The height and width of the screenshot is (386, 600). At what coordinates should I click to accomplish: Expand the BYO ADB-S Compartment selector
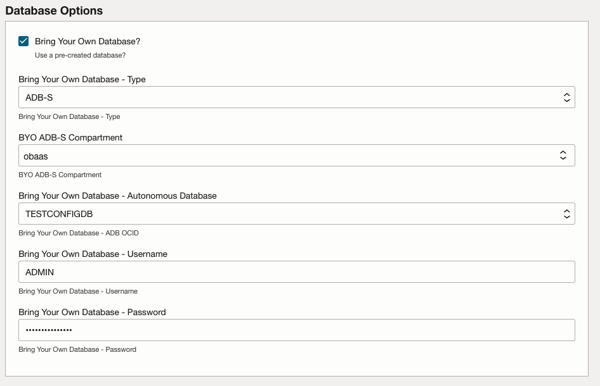(296, 155)
